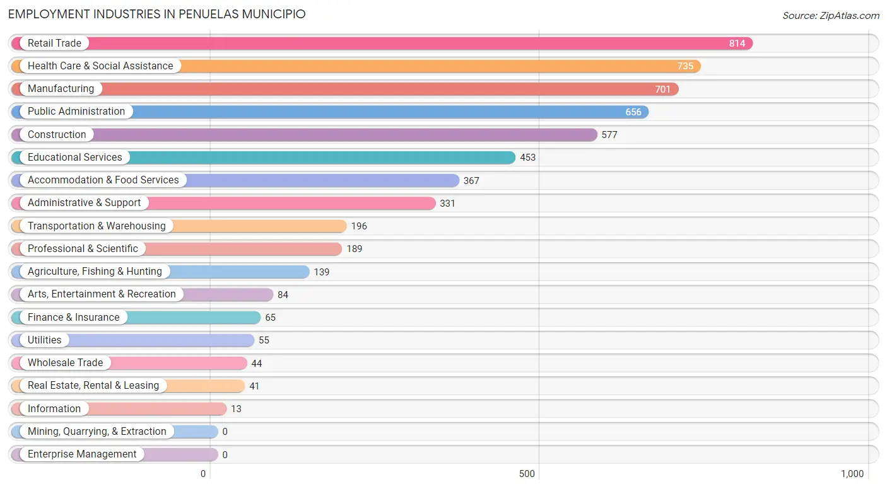This screenshot has height=489, width=887.
Task: Select the Professional & Scientific bar
Action: pos(177,249)
